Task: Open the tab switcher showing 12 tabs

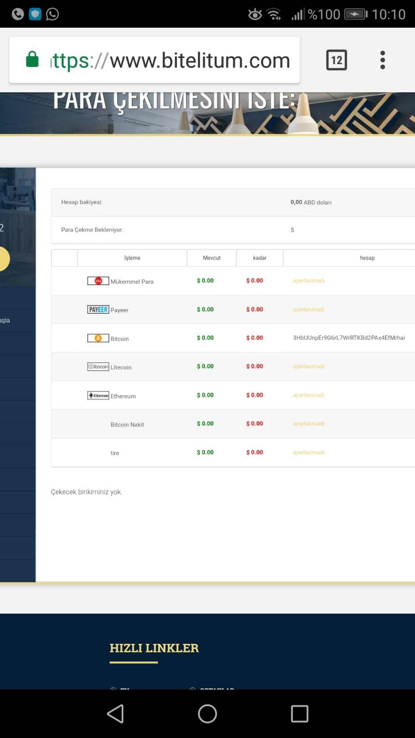Action: coord(337,60)
